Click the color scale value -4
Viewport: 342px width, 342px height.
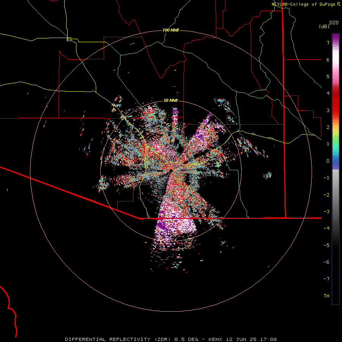pyautogui.click(x=326, y=228)
